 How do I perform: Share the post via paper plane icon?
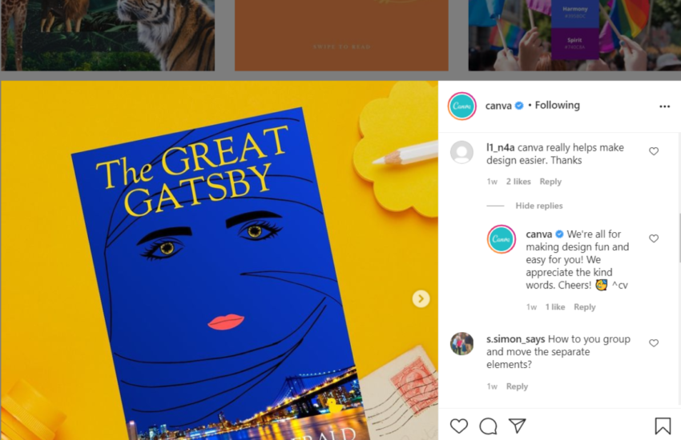coord(518,426)
